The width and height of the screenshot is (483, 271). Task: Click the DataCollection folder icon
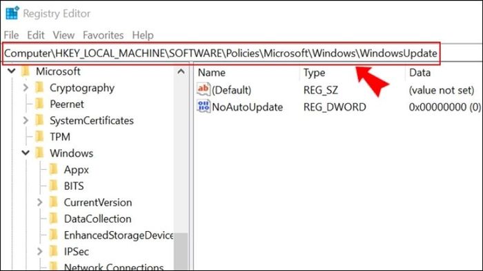54,219
